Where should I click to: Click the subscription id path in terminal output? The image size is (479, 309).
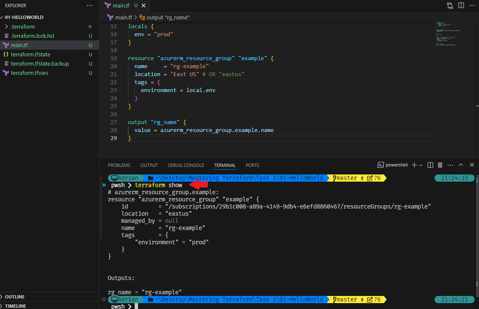click(x=298, y=206)
